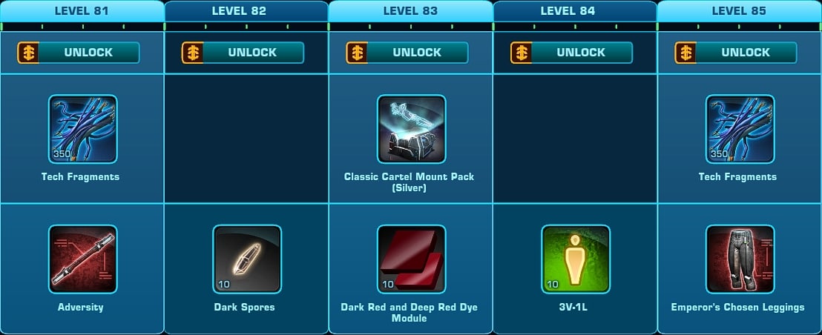This screenshot has height=335, width=822.
Task: Unlock the Level 84 reward tier
Action: click(x=571, y=53)
